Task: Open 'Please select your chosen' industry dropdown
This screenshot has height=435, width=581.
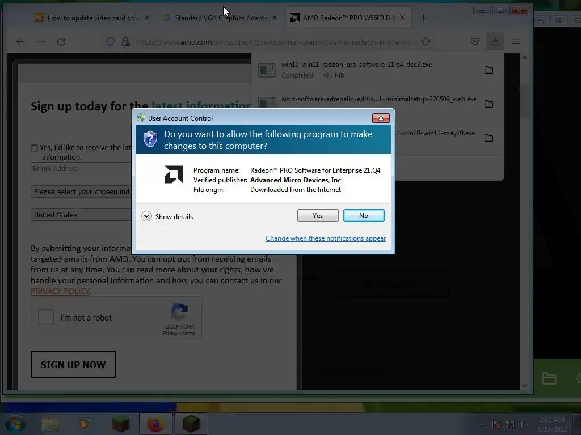Action: (x=81, y=191)
